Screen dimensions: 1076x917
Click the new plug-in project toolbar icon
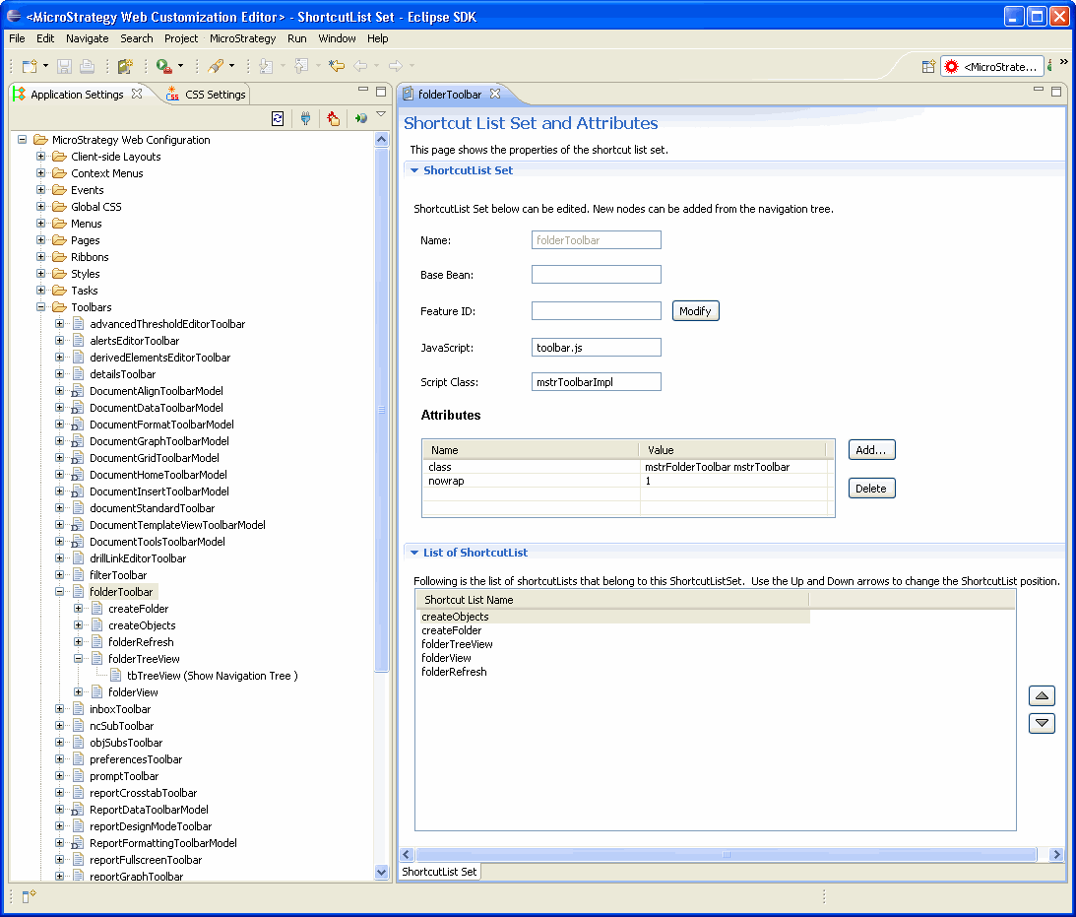[x=125, y=66]
